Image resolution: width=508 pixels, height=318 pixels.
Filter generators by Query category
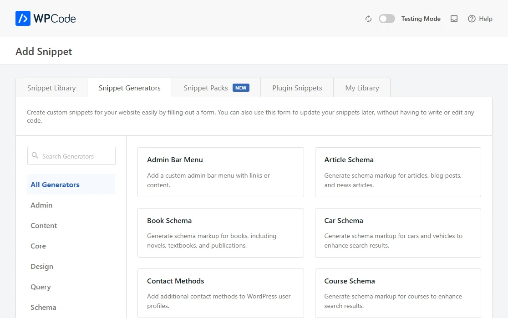click(x=41, y=287)
